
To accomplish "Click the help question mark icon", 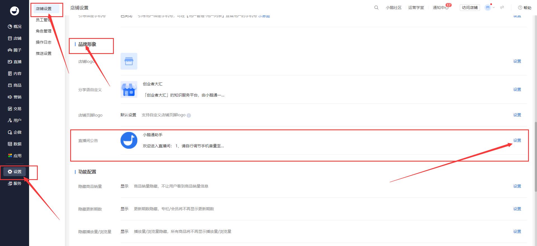I will [520, 8].
